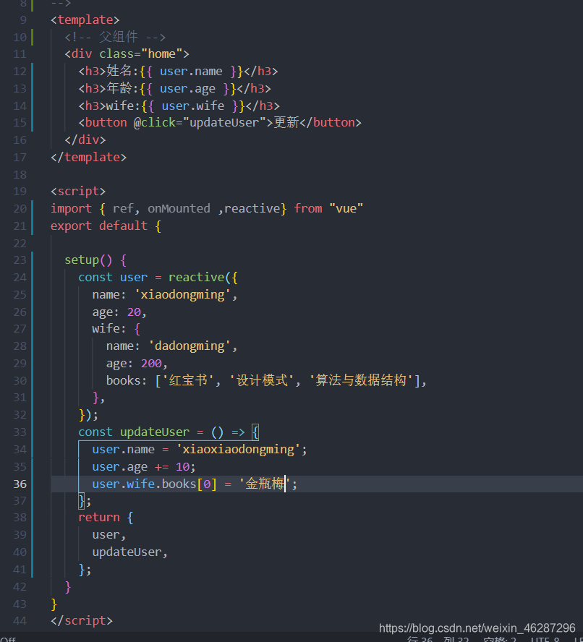Viewport: 583px width, 642px height.
Task: Click the import keyword
Action: pyautogui.click(x=72, y=209)
